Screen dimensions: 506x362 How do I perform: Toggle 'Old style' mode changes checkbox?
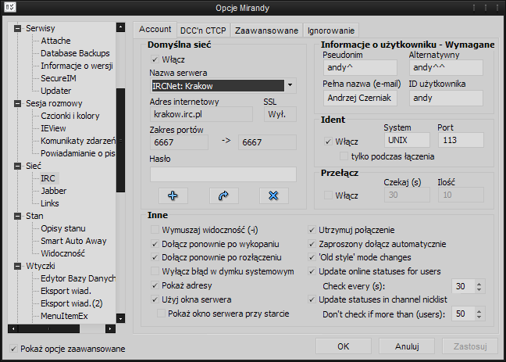[x=312, y=257]
